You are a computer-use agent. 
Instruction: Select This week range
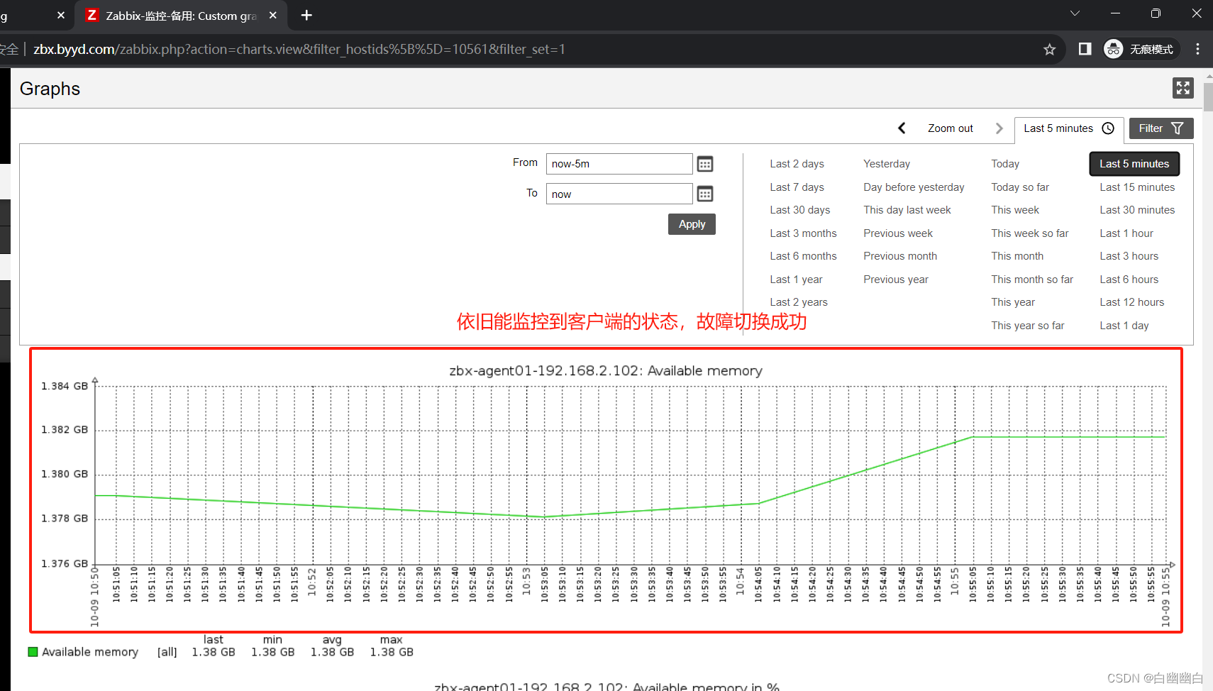point(1015,210)
